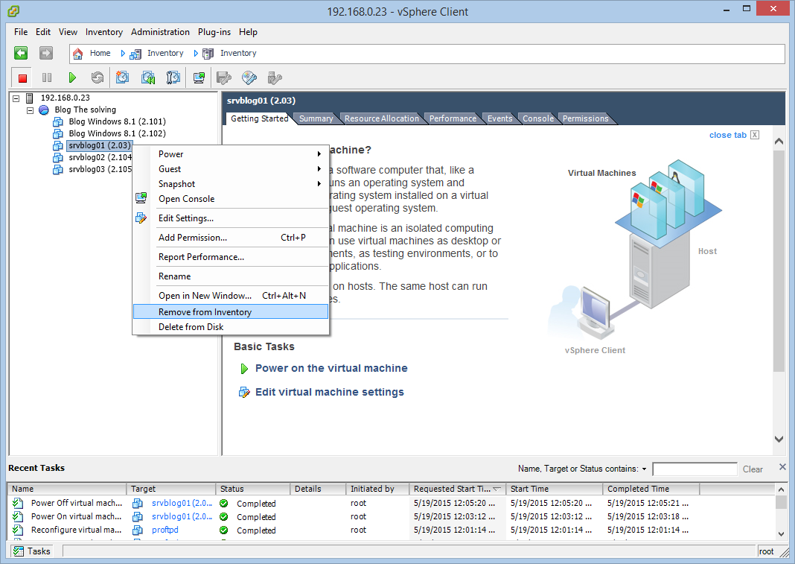Switch to the Summary tab
The width and height of the screenshot is (795, 564).
click(316, 118)
